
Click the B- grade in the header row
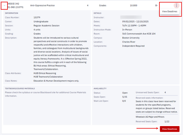click(157, 5)
